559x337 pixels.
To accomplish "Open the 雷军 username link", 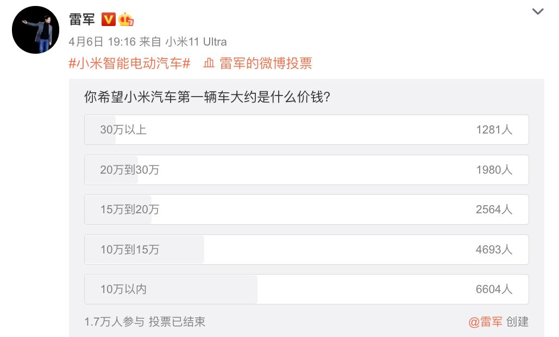I will pyautogui.click(x=82, y=20).
